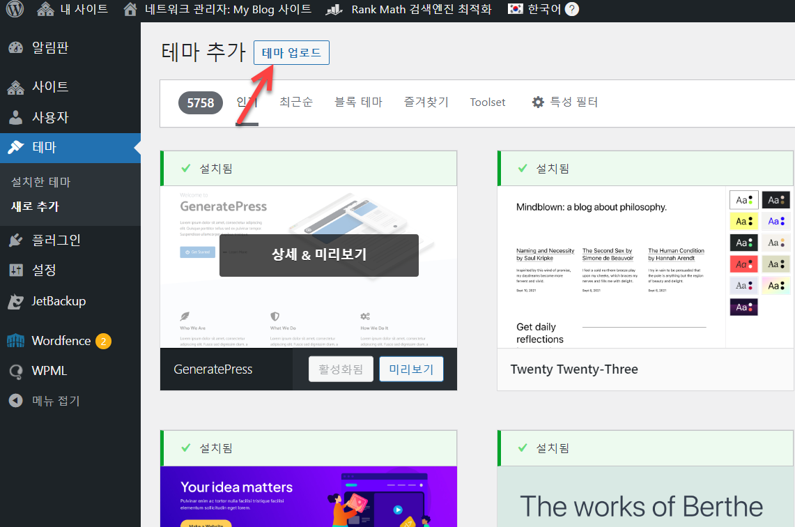The width and height of the screenshot is (795, 527).
Task: Click the 테마 업로드 button
Action: point(291,52)
